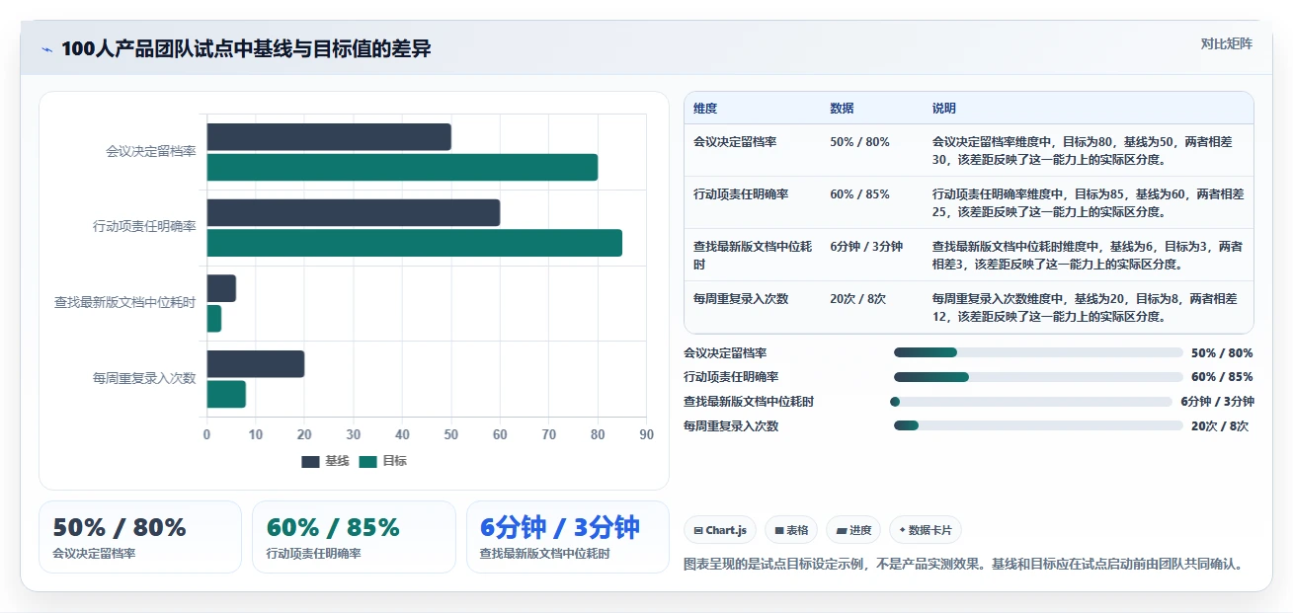Click the 行动项责任明确率 y-axis label in chart
The width and height of the screenshot is (1293, 613).
click(x=144, y=226)
